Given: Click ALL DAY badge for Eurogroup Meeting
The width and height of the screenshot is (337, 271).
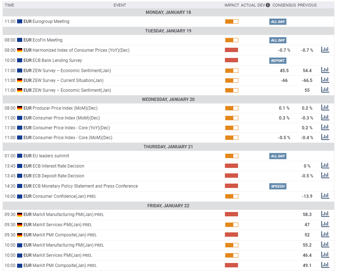Looking at the screenshot, I should coord(278,22).
